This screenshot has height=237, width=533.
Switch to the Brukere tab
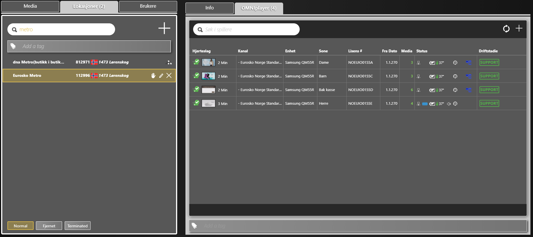[148, 6]
